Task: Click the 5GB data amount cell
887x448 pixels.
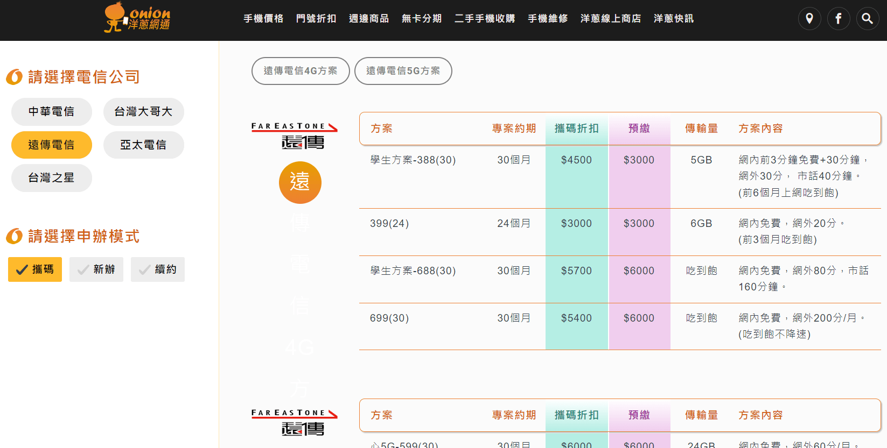Action: coord(702,160)
